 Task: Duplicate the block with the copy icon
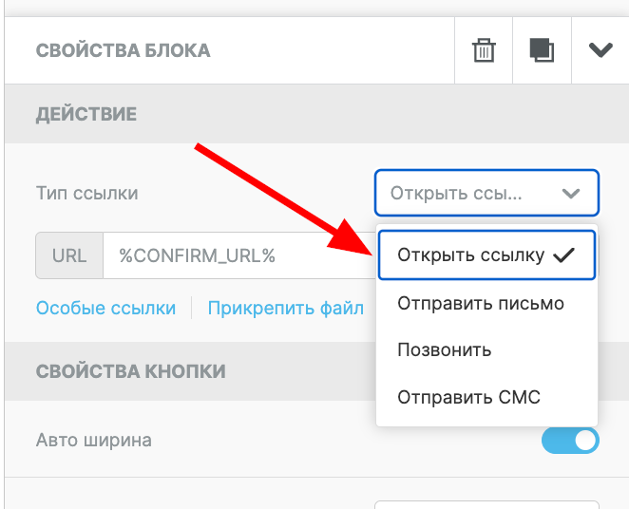542,50
